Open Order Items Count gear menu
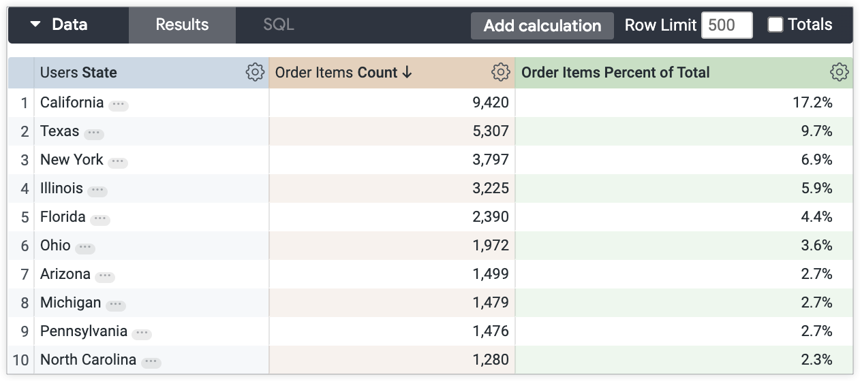The height and width of the screenshot is (381, 860). (x=500, y=72)
